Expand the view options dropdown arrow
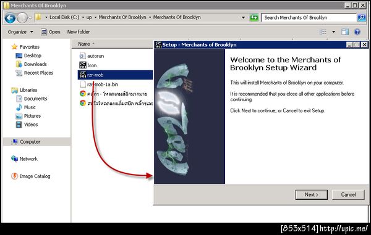Image resolution: width=371 pixels, height=235 pixels. click(x=333, y=32)
